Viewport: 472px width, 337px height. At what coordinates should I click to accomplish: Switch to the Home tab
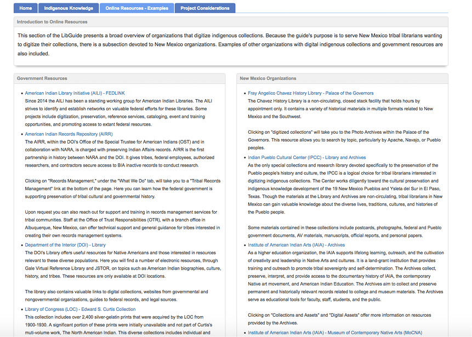point(25,8)
